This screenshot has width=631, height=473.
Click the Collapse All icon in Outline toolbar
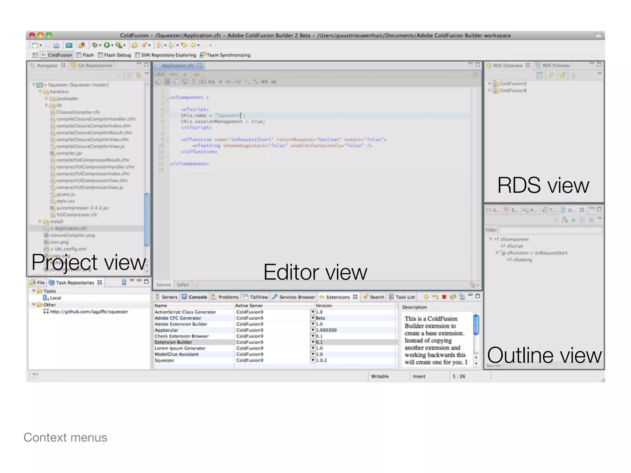[582, 220]
